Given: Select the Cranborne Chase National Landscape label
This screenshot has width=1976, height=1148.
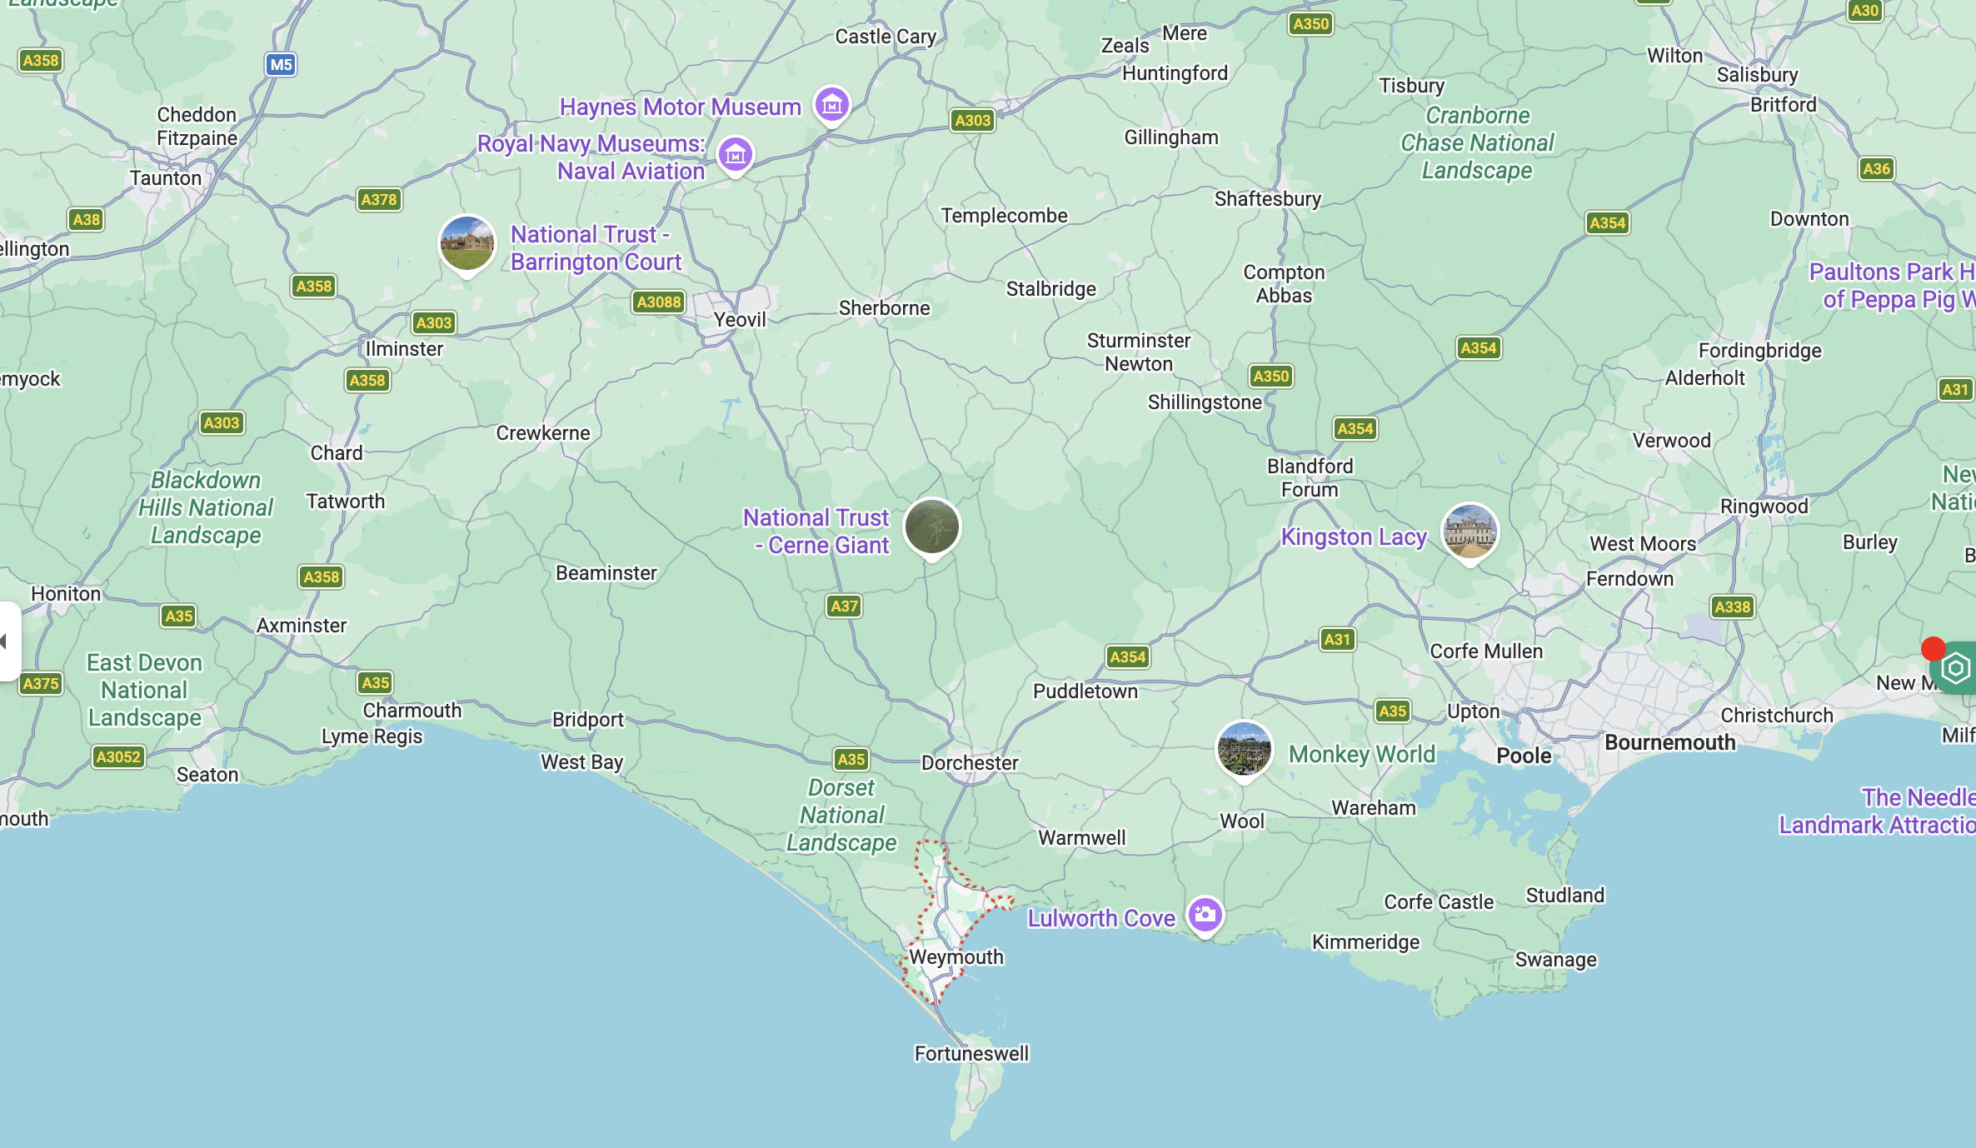Looking at the screenshot, I should 1477,143.
